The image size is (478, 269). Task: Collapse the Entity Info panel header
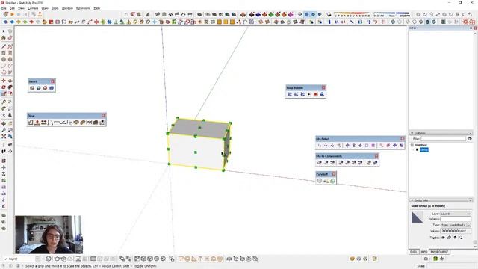[x=441, y=200]
